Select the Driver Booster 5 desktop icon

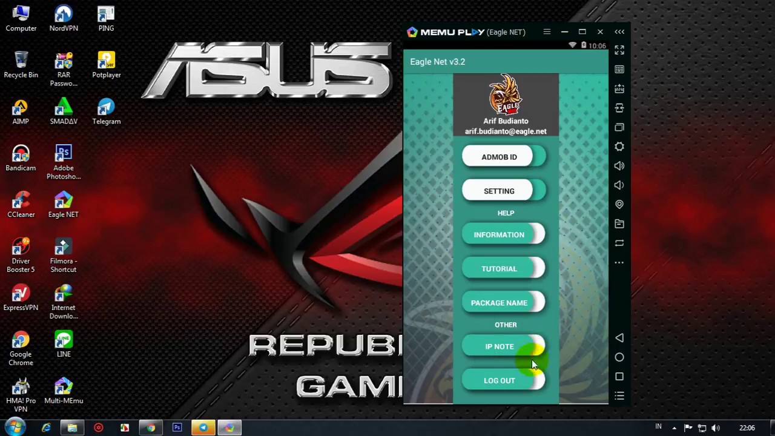pyautogui.click(x=21, y=256)
